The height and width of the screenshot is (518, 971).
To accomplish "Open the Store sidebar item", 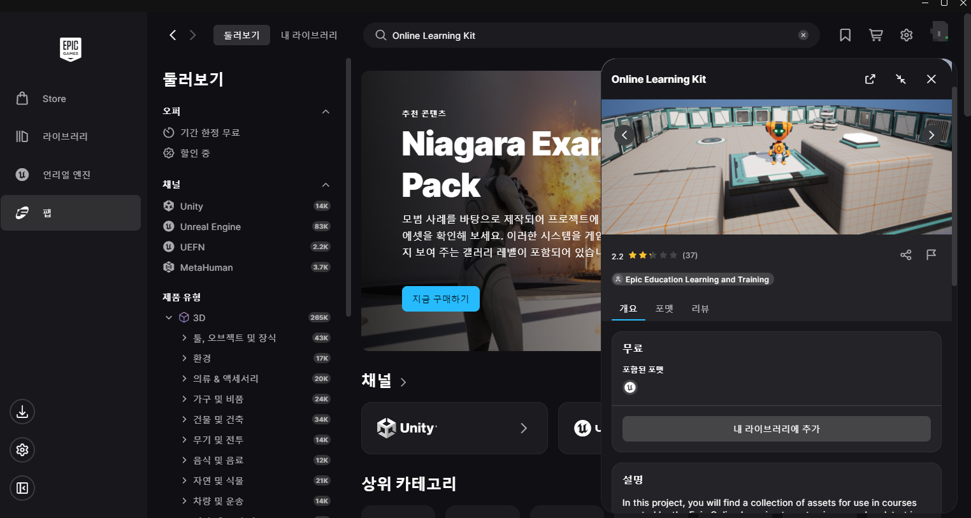I will [71, 99].
